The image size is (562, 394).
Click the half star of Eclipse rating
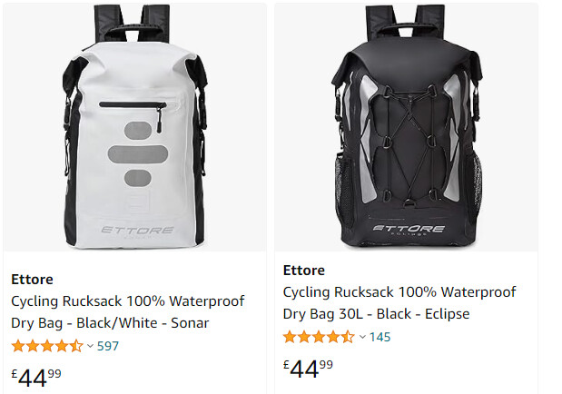tap(348, 337)
